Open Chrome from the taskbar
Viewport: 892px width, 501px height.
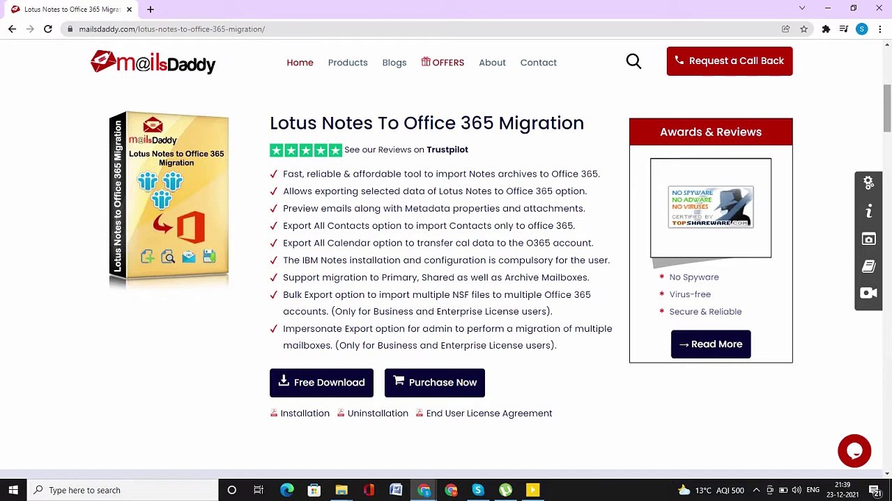click(x=424, y=490)
